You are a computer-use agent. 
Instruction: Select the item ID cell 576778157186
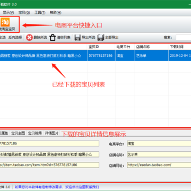click(x=101, y=56)
